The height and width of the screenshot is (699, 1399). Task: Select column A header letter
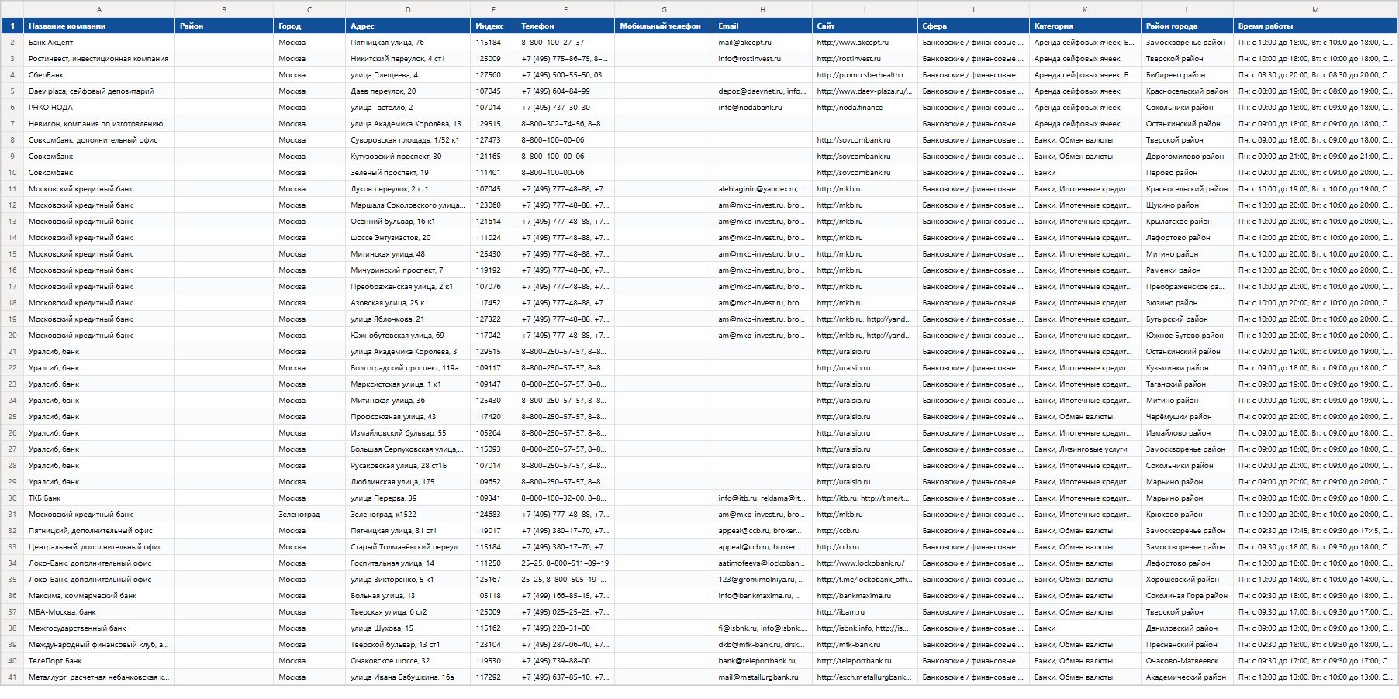pos(99,9)
